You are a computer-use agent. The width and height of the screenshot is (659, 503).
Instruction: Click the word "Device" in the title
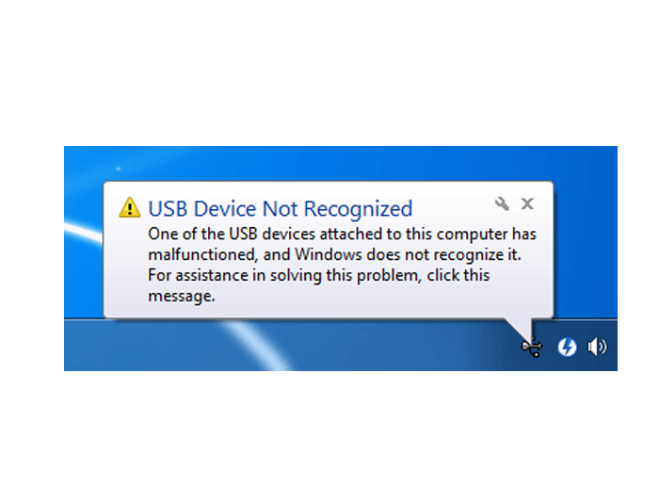225,208
